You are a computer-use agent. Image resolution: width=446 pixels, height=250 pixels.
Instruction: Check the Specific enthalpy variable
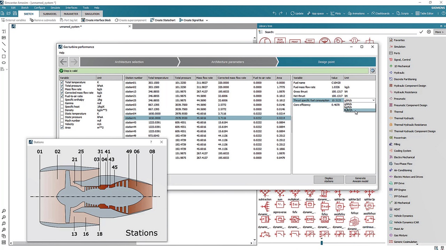pos(62,100)
